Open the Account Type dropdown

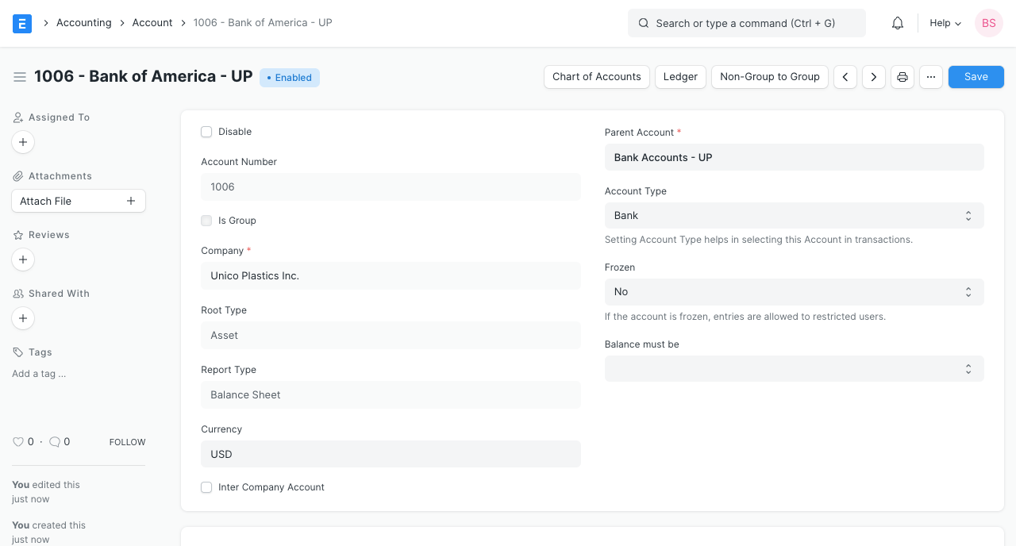click(x=794, y=215)
